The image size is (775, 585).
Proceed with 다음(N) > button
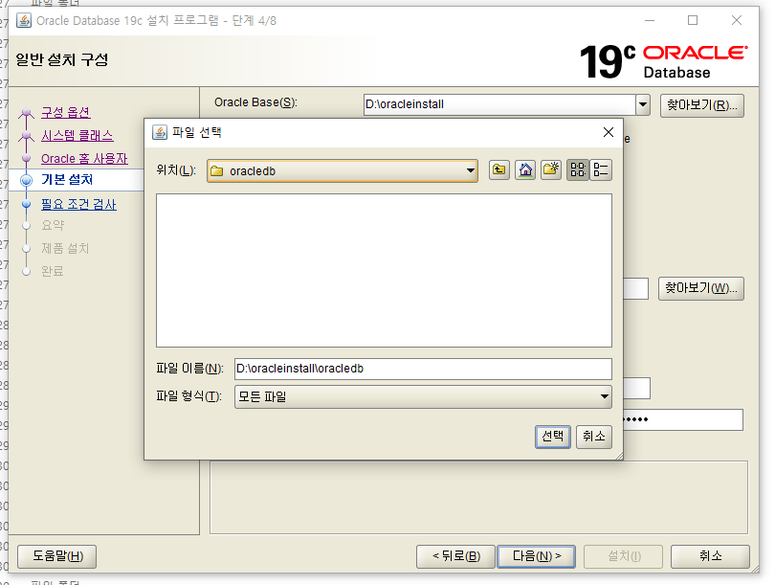tap(536, 556)
